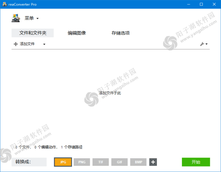
Task: Switch to the 文件和文件夹 tab
Action: coord(33,33)
